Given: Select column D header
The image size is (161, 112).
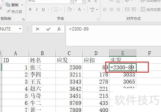Looking at the screenshot, I should [x=96, y=53].
